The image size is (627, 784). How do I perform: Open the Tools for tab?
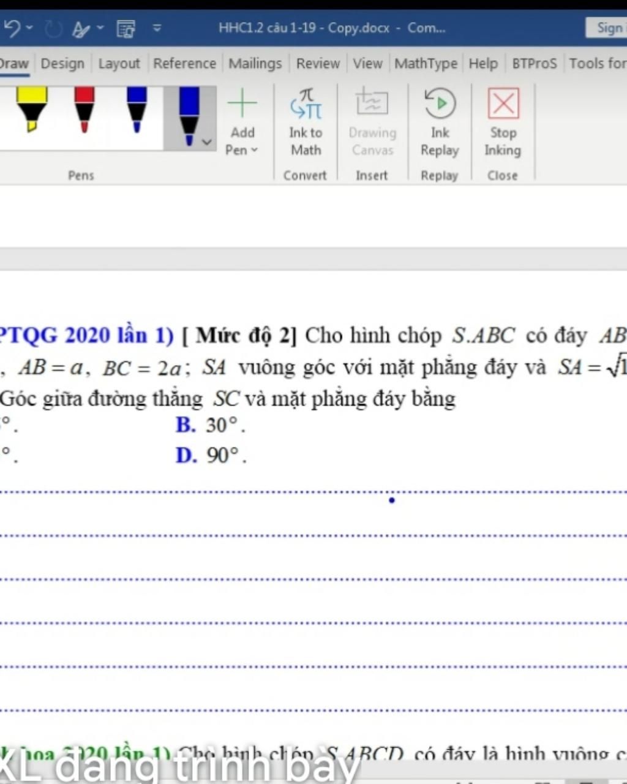coord(598,64)
